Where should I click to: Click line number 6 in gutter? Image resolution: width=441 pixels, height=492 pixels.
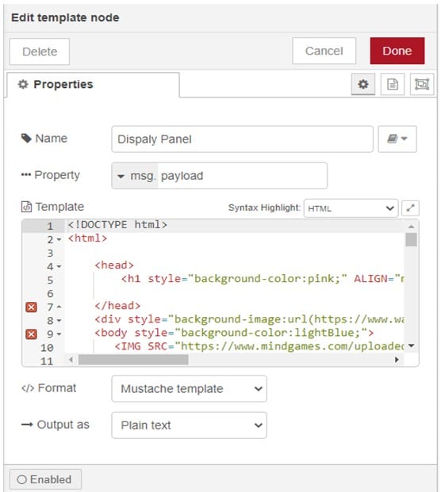50,294
